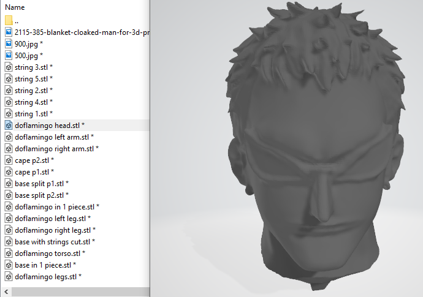Select file name 'cape p1.stl'
The image size is (423, 297).
(x=32, y=172)
